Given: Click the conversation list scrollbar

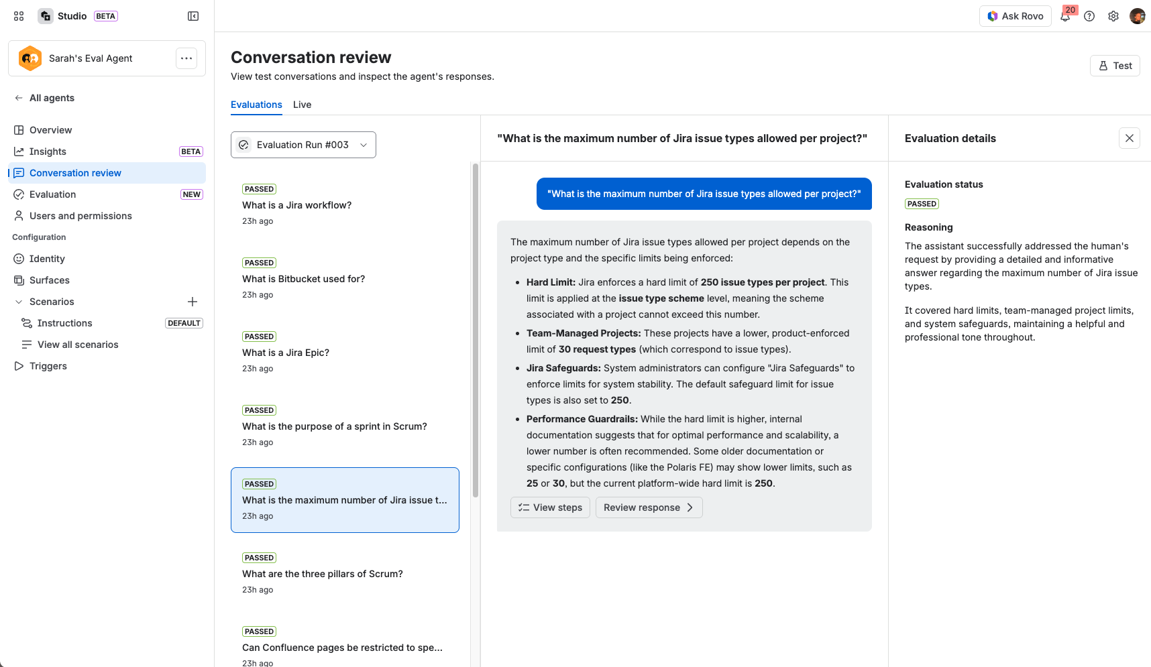Looking at the screenshot, I should coord(476,330).
